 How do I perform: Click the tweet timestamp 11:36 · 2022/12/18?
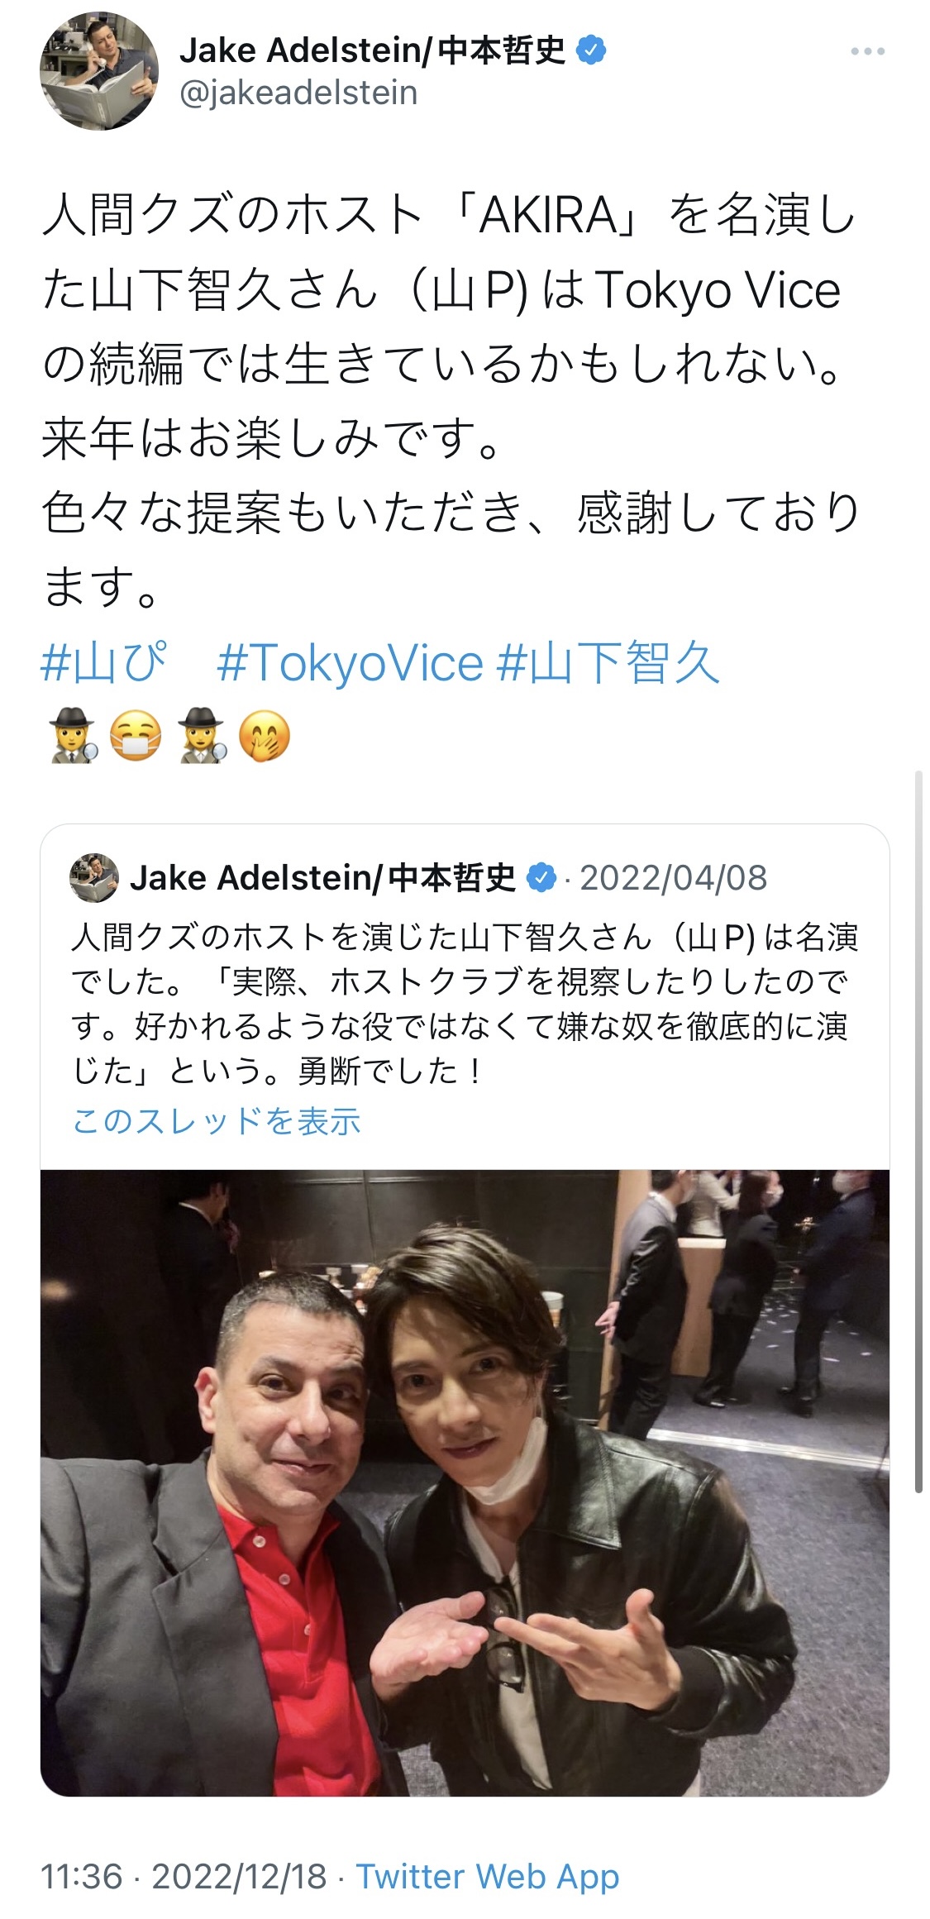184,1877
